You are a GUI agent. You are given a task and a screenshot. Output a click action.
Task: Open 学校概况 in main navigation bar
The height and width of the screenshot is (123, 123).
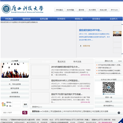(9, 19)
